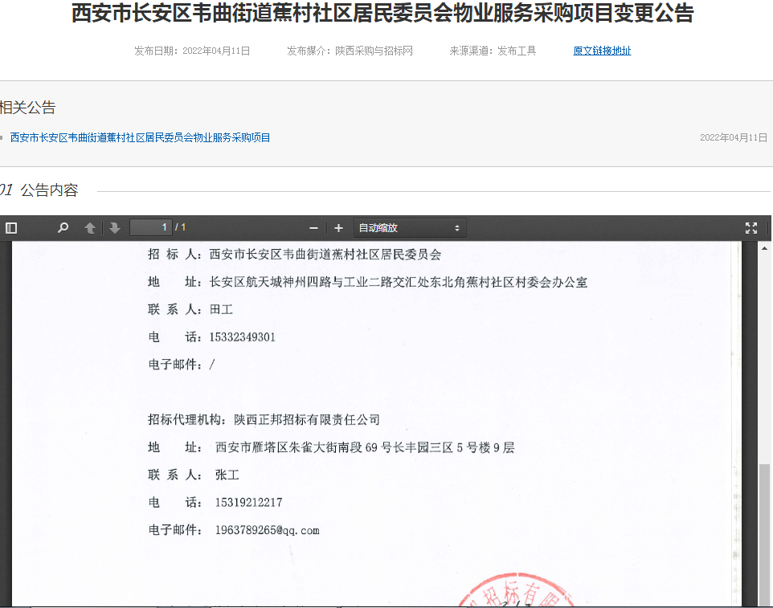Click the page number input field
Screen dimensions: 773x608
pyautogui.click(x=151, y=227)
